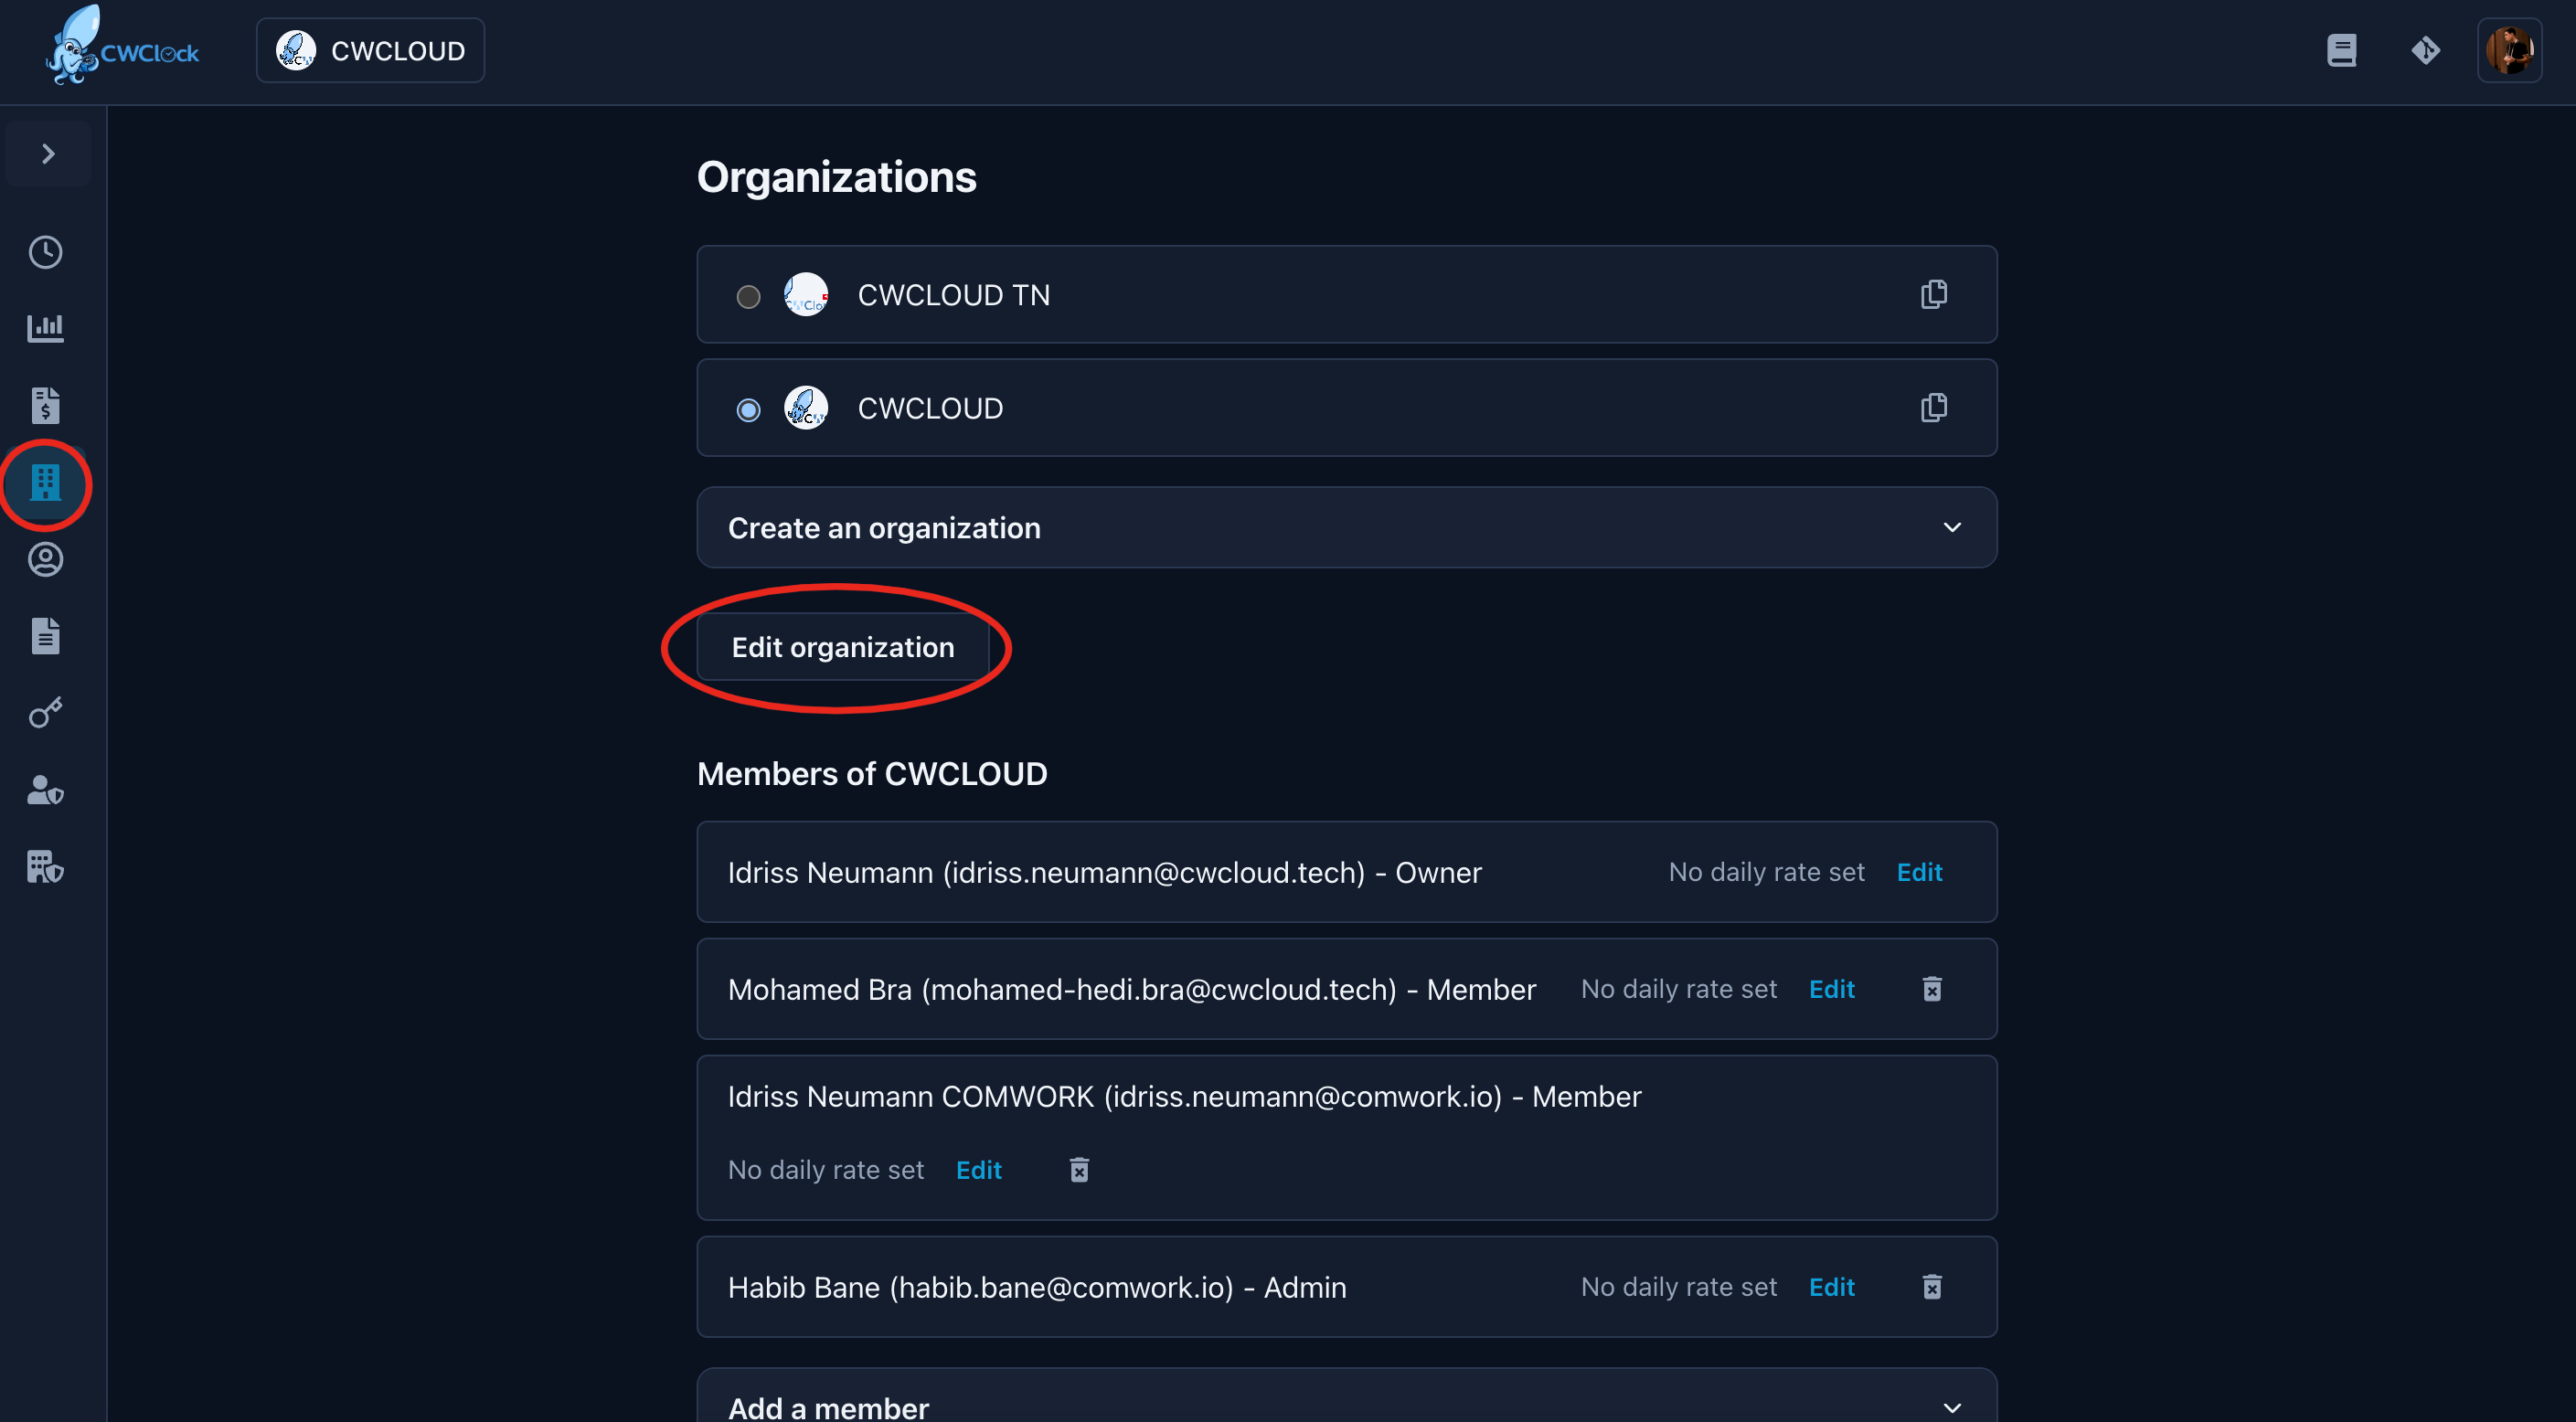Click the Members of CWCLOUD heading
Screen dimensions: 2576x1422
872,774
